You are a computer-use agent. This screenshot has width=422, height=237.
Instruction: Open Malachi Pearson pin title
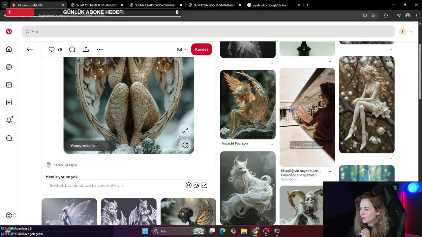[234, 144]
